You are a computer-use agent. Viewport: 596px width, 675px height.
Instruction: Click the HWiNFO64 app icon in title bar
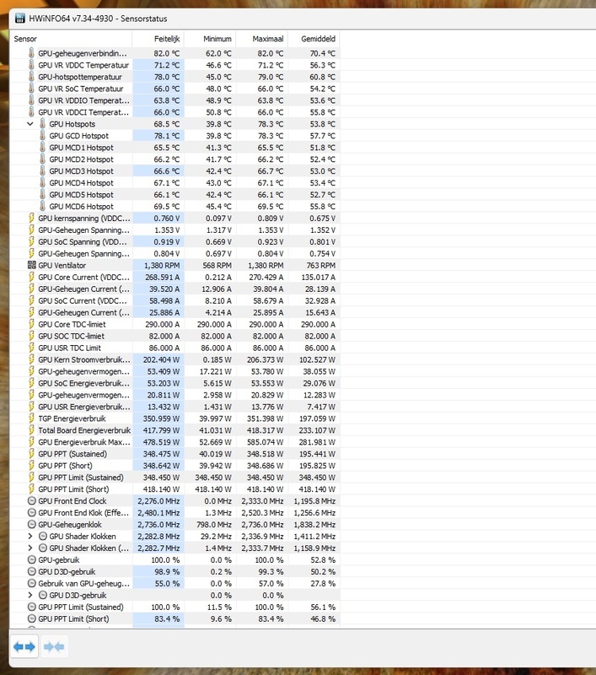pos(19,19)
